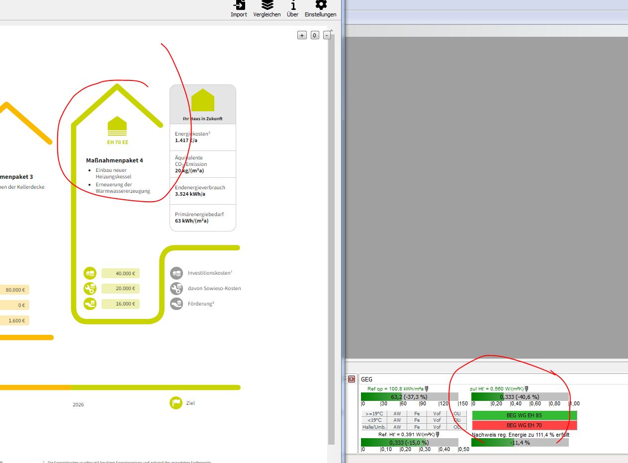628x463 pixels.
Task: Click the 16.000 € Förderung value field
Action: click(120, 304)
